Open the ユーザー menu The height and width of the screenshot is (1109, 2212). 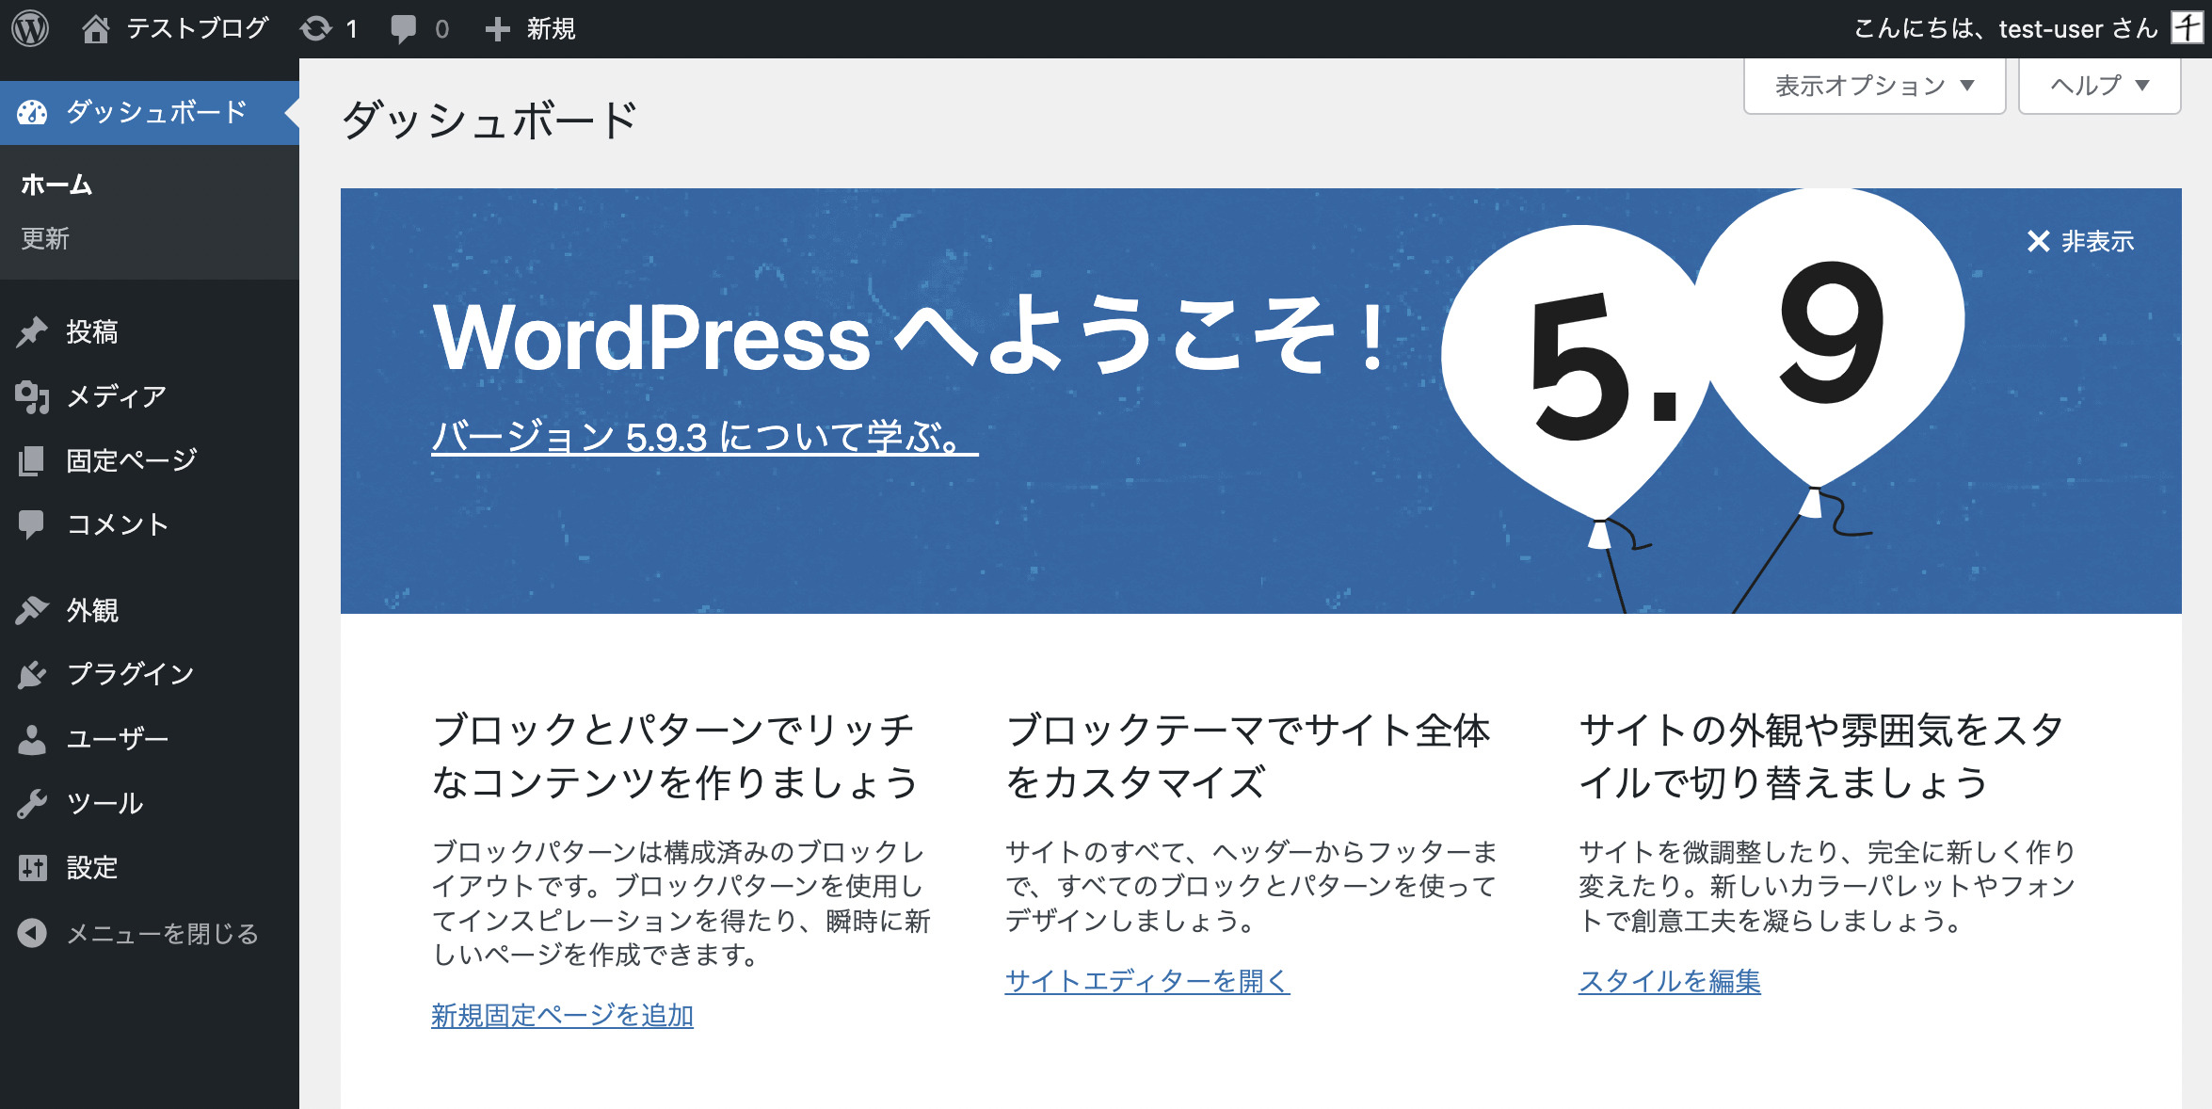coord(150,739)
